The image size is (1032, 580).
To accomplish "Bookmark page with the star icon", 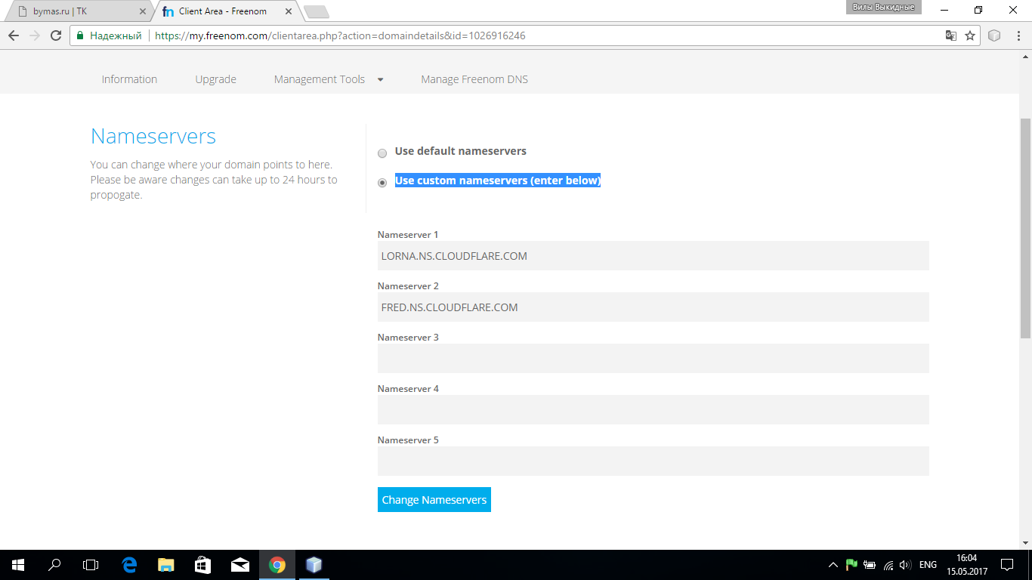I will click(x=970, y=35).
